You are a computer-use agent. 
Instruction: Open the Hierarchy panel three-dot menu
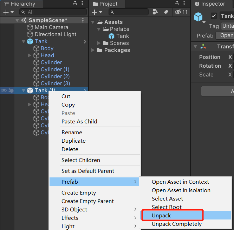[x=82, y=3]
